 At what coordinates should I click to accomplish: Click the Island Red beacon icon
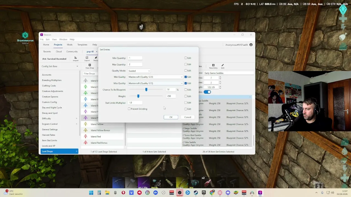(86, 137)
